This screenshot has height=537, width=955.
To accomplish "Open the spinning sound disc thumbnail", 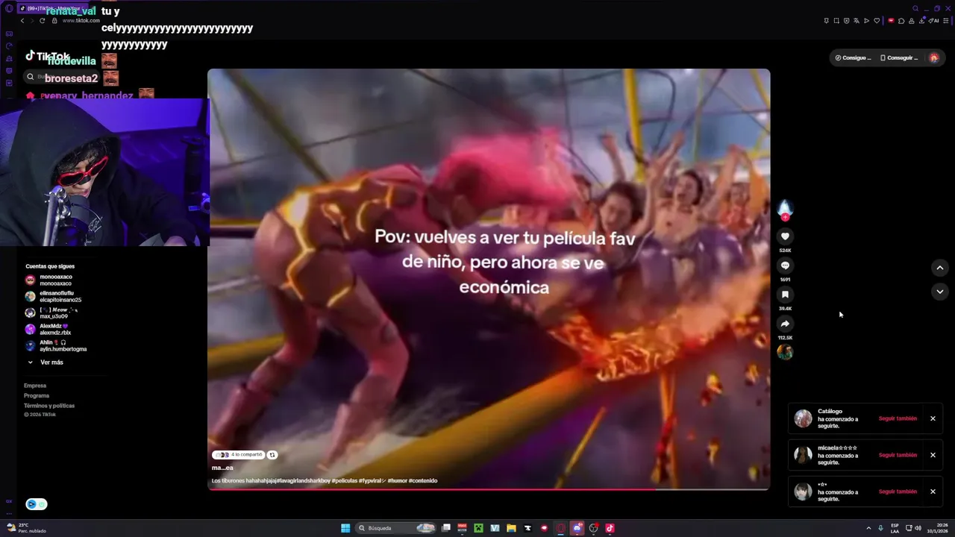I will click(x=785, y=352).
